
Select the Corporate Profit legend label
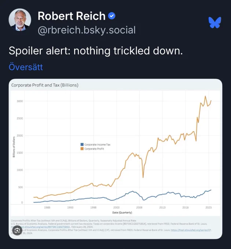[x=94, y=149]
